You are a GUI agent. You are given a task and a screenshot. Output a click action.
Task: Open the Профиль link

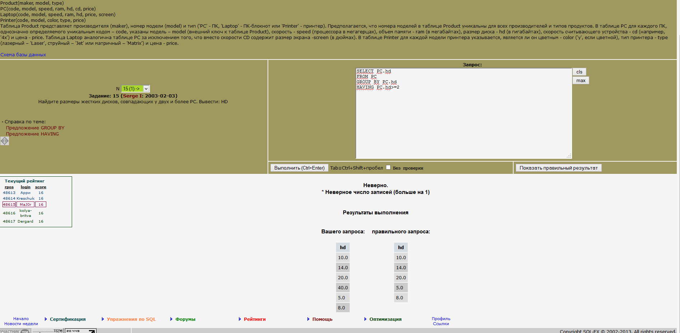click(x=441, y=319)
